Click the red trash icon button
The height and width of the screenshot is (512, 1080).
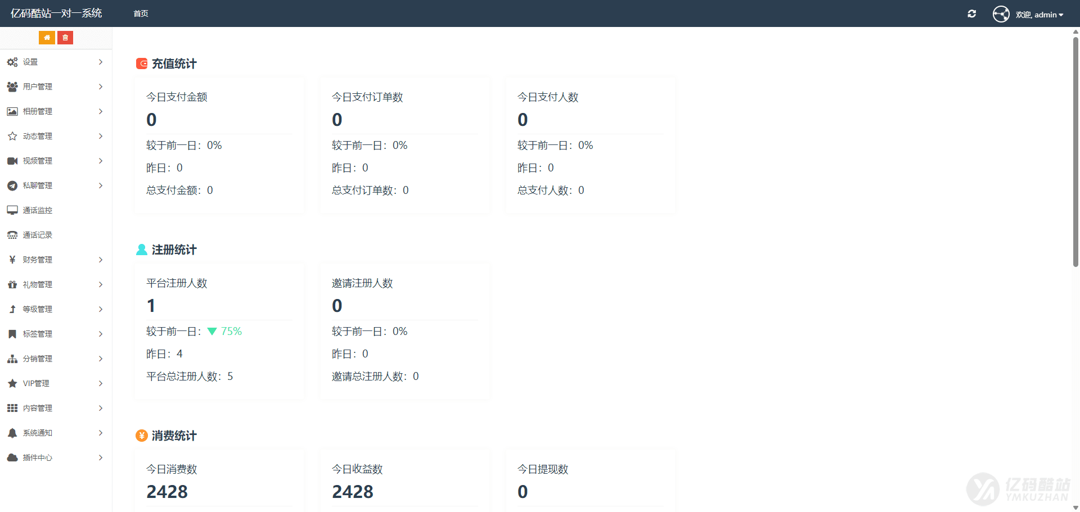tap(65, 38)
